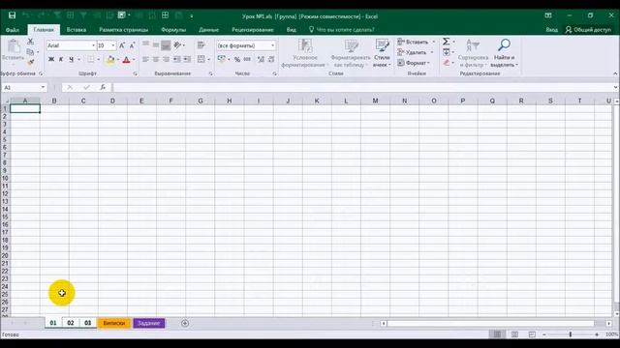Click the Общий доступ share button
The height and width of the screenshot is (348, 620).
(x=588, y=30)
